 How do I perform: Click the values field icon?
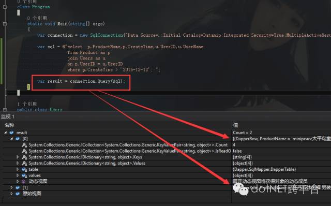[x=24, y=175]
